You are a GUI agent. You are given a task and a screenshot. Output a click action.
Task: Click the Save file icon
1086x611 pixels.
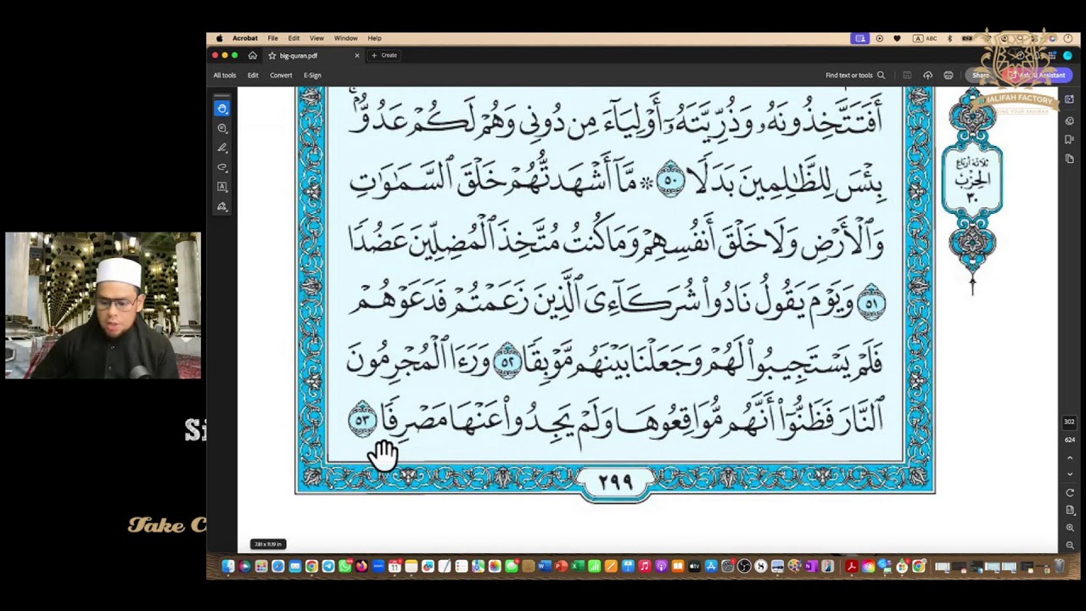click(907, 76)
